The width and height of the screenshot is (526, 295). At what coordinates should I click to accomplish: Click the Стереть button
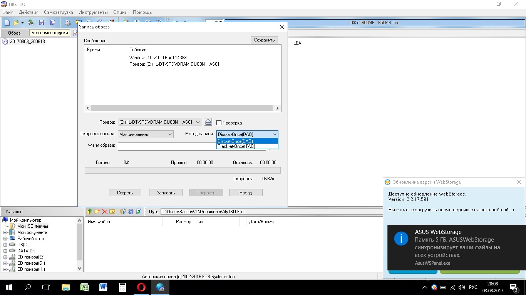point(125,193)
